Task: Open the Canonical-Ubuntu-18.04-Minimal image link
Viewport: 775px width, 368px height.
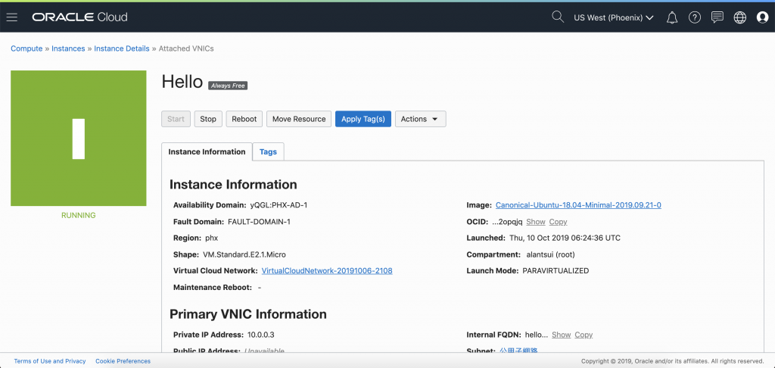Action: click(x=578, y=204)
